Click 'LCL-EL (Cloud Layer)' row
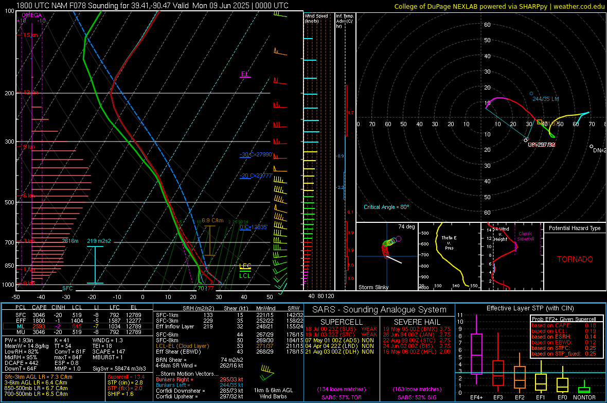 tap(229, 346)
